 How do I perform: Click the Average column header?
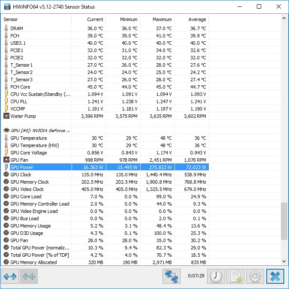(x=192, y=19)
